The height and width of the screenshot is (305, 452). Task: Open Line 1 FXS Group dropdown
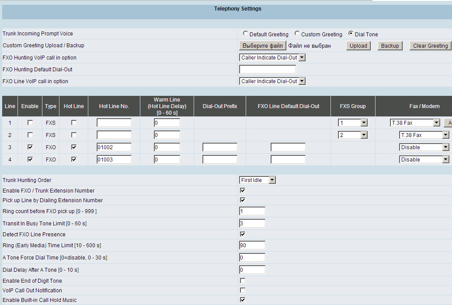tap(353, 123)
